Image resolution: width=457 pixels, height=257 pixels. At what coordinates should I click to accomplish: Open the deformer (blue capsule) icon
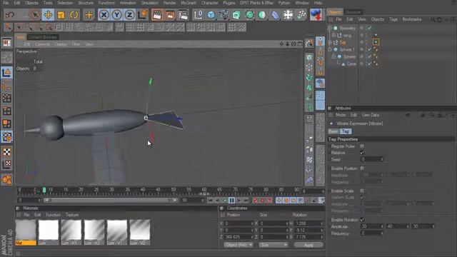pyautogui.click(x=275, y=15)
